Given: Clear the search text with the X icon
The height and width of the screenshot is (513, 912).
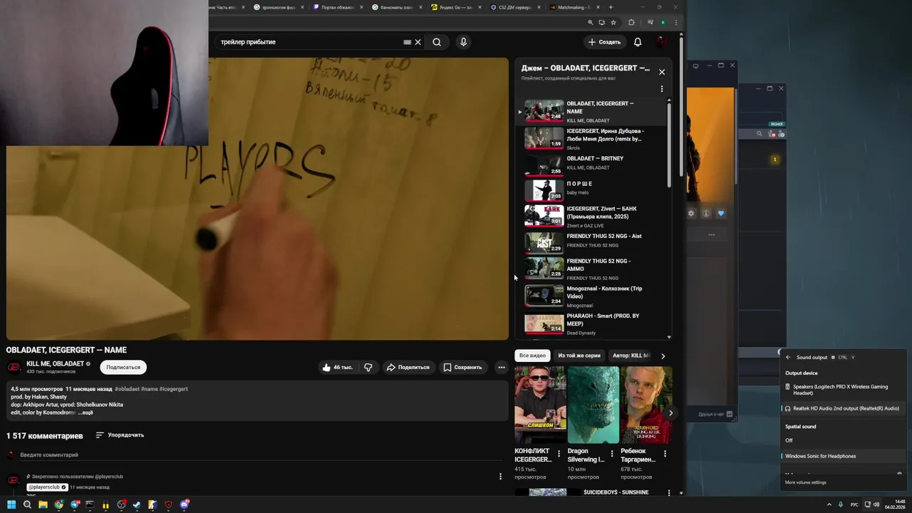Looking at the screenshot, I should tap(418, 42).
